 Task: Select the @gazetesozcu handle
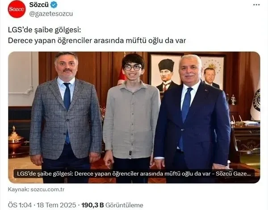pyautogui.click(x=51, y=14)
